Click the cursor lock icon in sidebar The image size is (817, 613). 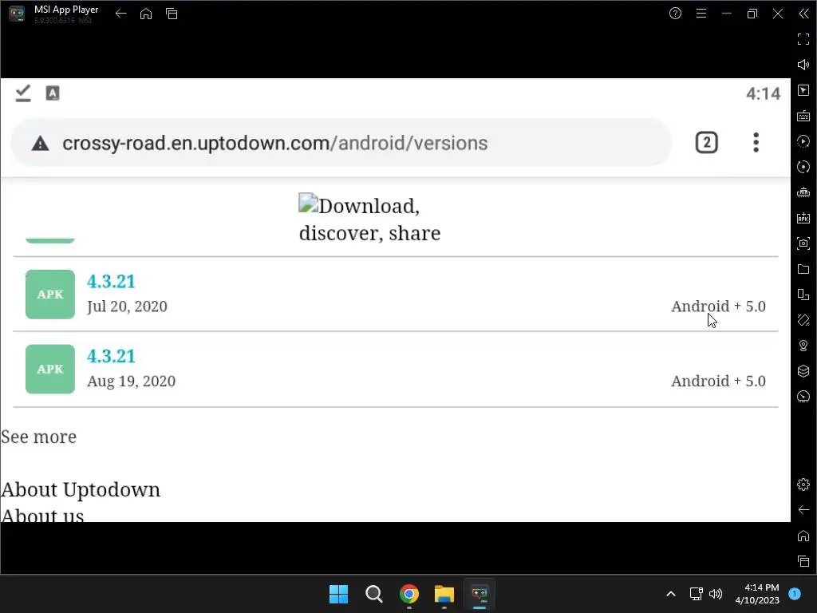tap(803, 90)
